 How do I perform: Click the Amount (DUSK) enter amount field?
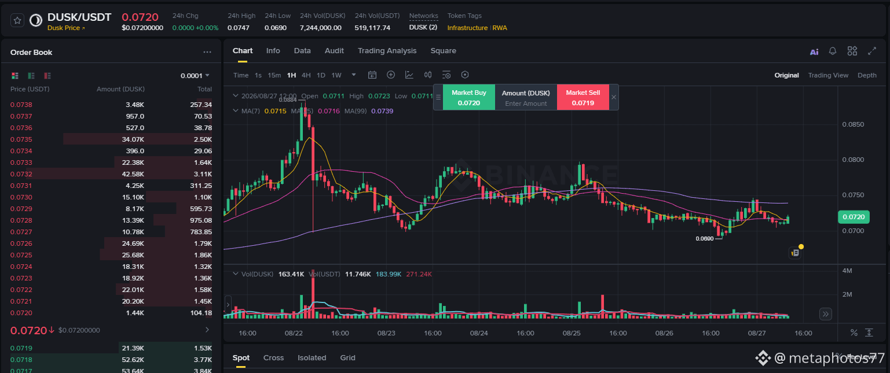point(526,104)
